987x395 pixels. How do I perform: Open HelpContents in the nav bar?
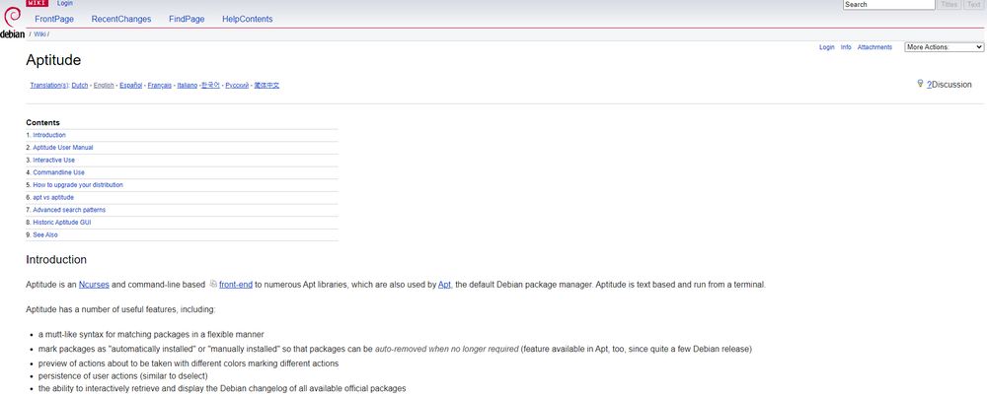coord(248,19)
